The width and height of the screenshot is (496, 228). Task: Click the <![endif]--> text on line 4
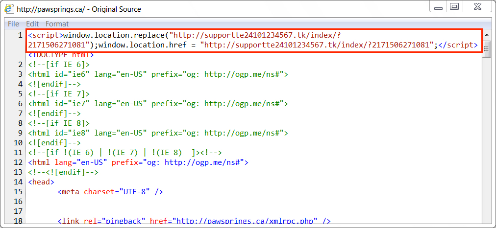pyautogui.click(x=54, y=84)
